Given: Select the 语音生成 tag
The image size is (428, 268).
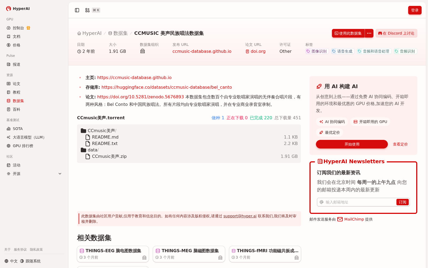Looking at the screenshot, I should pos(343,51).
